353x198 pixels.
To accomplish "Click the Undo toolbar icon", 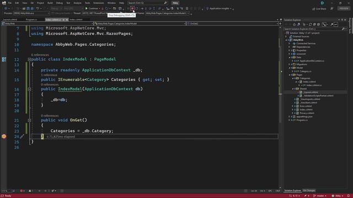I will point(38,9).
